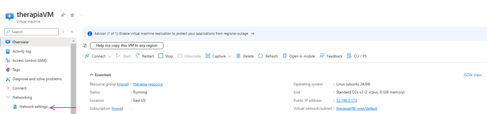Click the East US location value
Screen dimensions: 487x114
click(139, 100)
